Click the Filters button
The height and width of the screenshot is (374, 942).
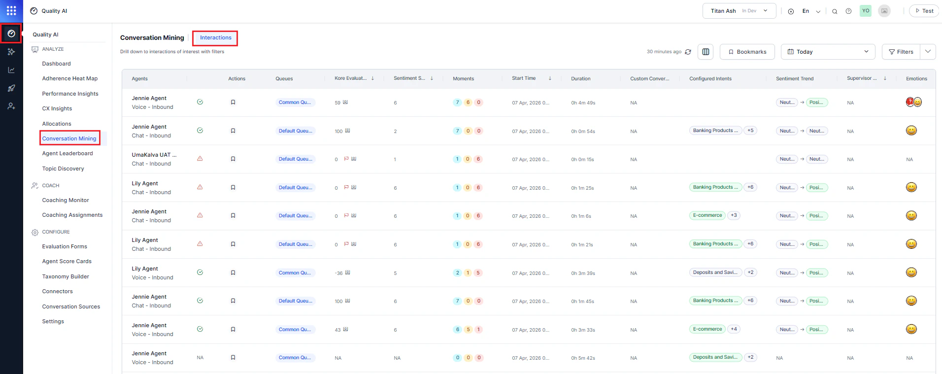901,52
